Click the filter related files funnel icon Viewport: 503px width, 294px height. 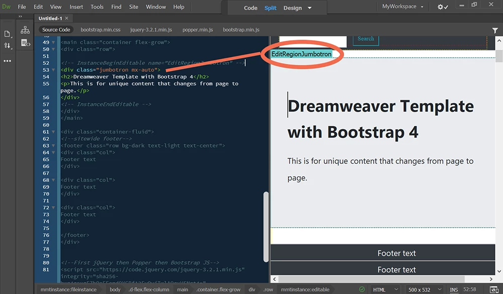[495, 31]
